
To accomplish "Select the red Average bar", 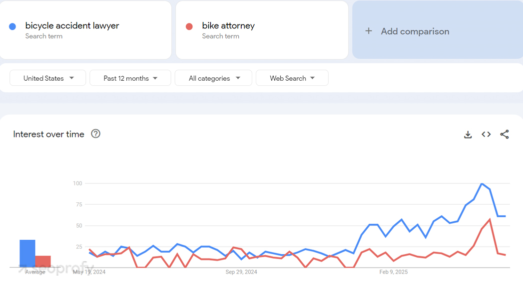I will pos(43,262).
